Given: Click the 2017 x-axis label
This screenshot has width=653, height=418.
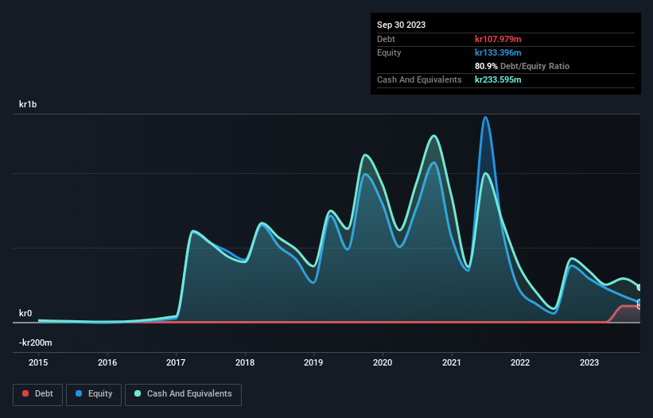Looking at the screenshot, I should (x=176, y=362).
